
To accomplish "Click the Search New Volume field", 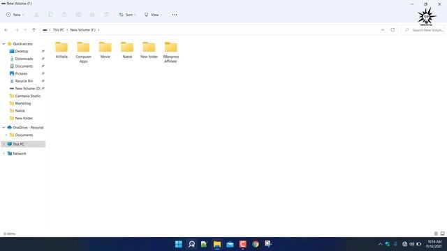I will click(x=423, y=30).
